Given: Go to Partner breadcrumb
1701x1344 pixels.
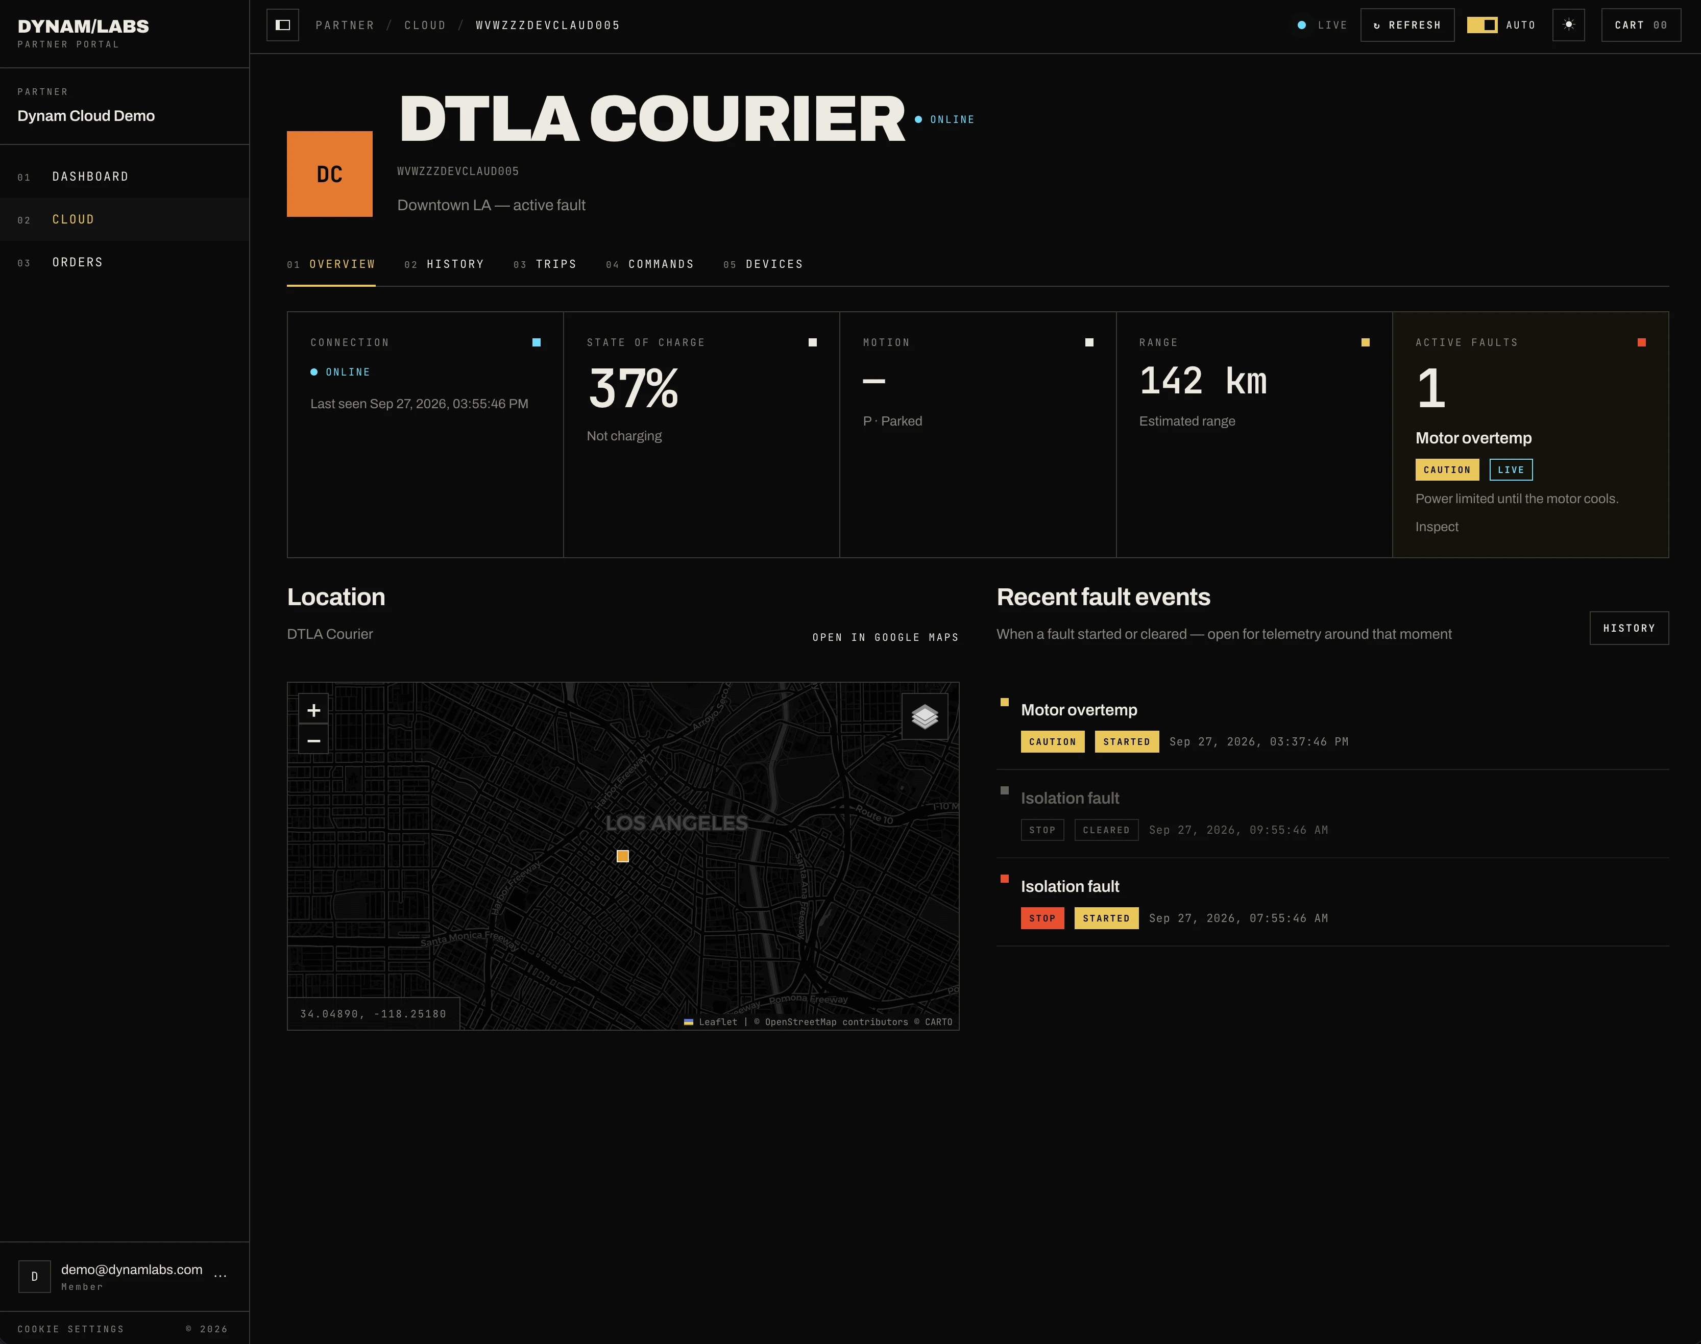Looking at the screenshot, I should click(345, 25).
